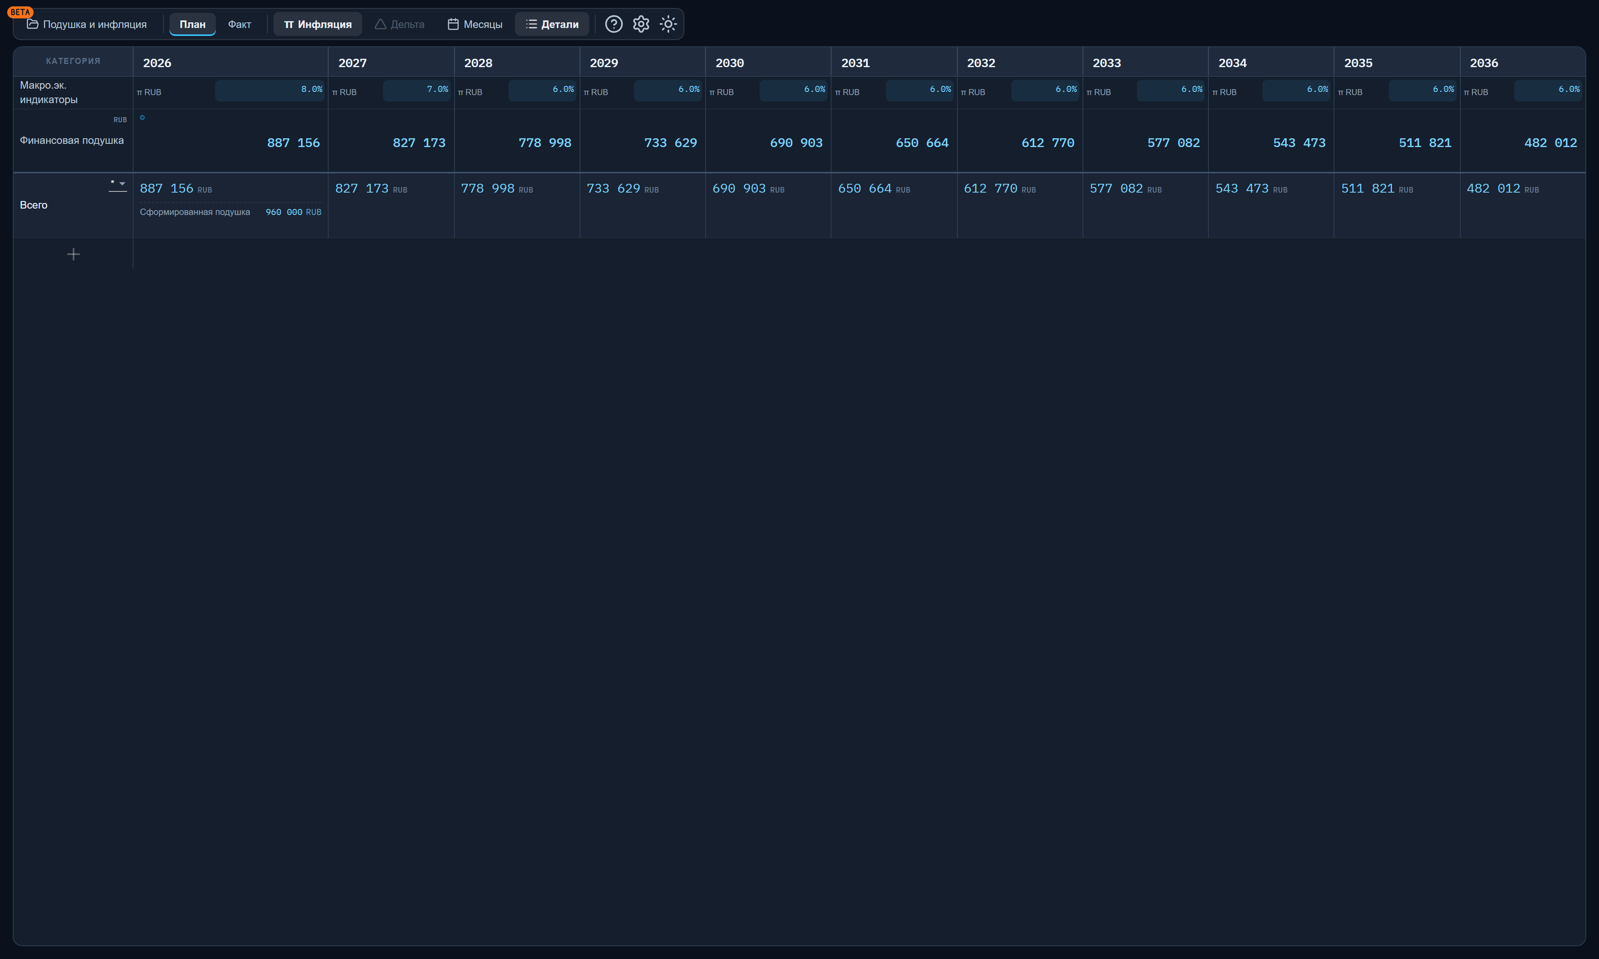Click the Финансовая подушка category label
The image size is (1599, 959).
(x=72, y=140)
